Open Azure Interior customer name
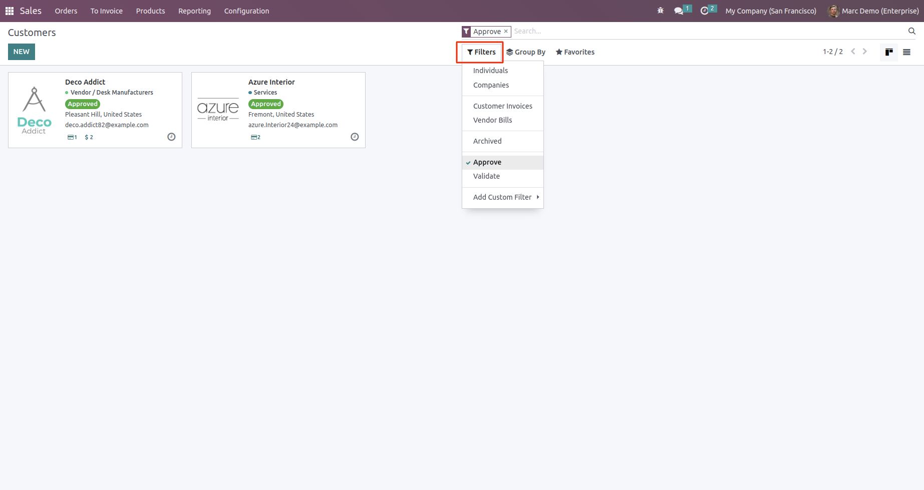Image resolution: width=924 pixels, height=490 pixels. point(271,82)
